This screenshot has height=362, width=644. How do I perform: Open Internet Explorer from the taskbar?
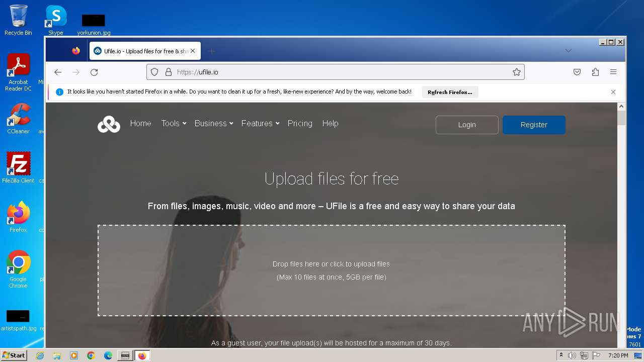40,355
